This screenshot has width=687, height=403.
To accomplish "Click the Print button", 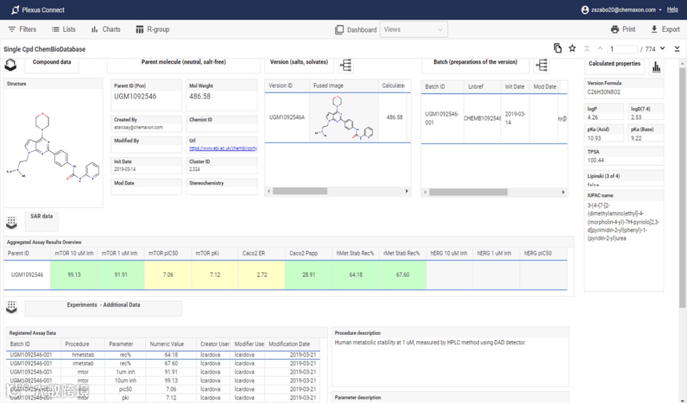I will tap(623, 29).
